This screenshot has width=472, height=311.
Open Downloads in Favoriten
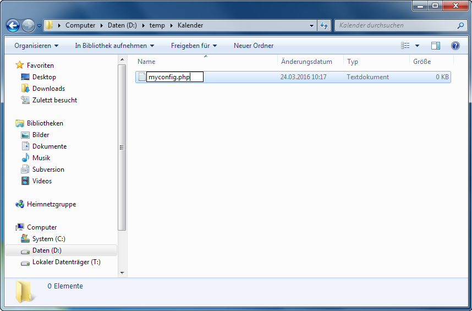pyautogui.click(x=49, y=89)
